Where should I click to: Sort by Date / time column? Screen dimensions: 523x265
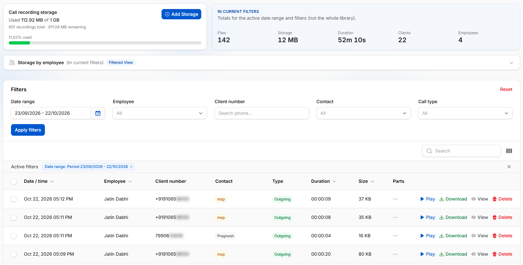click(x=39, y=181)
